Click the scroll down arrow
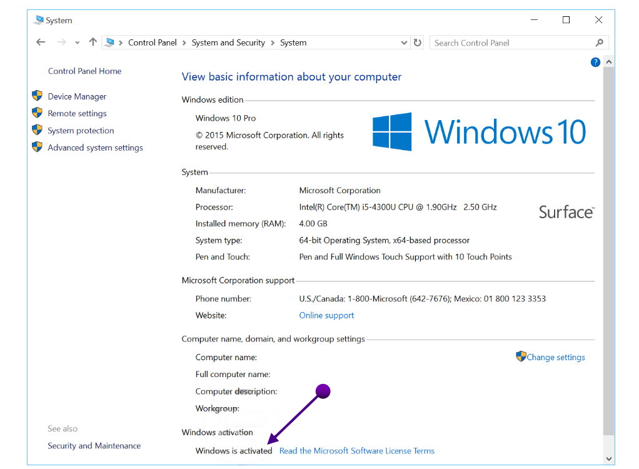The width and height of the screenshot is (639, 469). 609,459
